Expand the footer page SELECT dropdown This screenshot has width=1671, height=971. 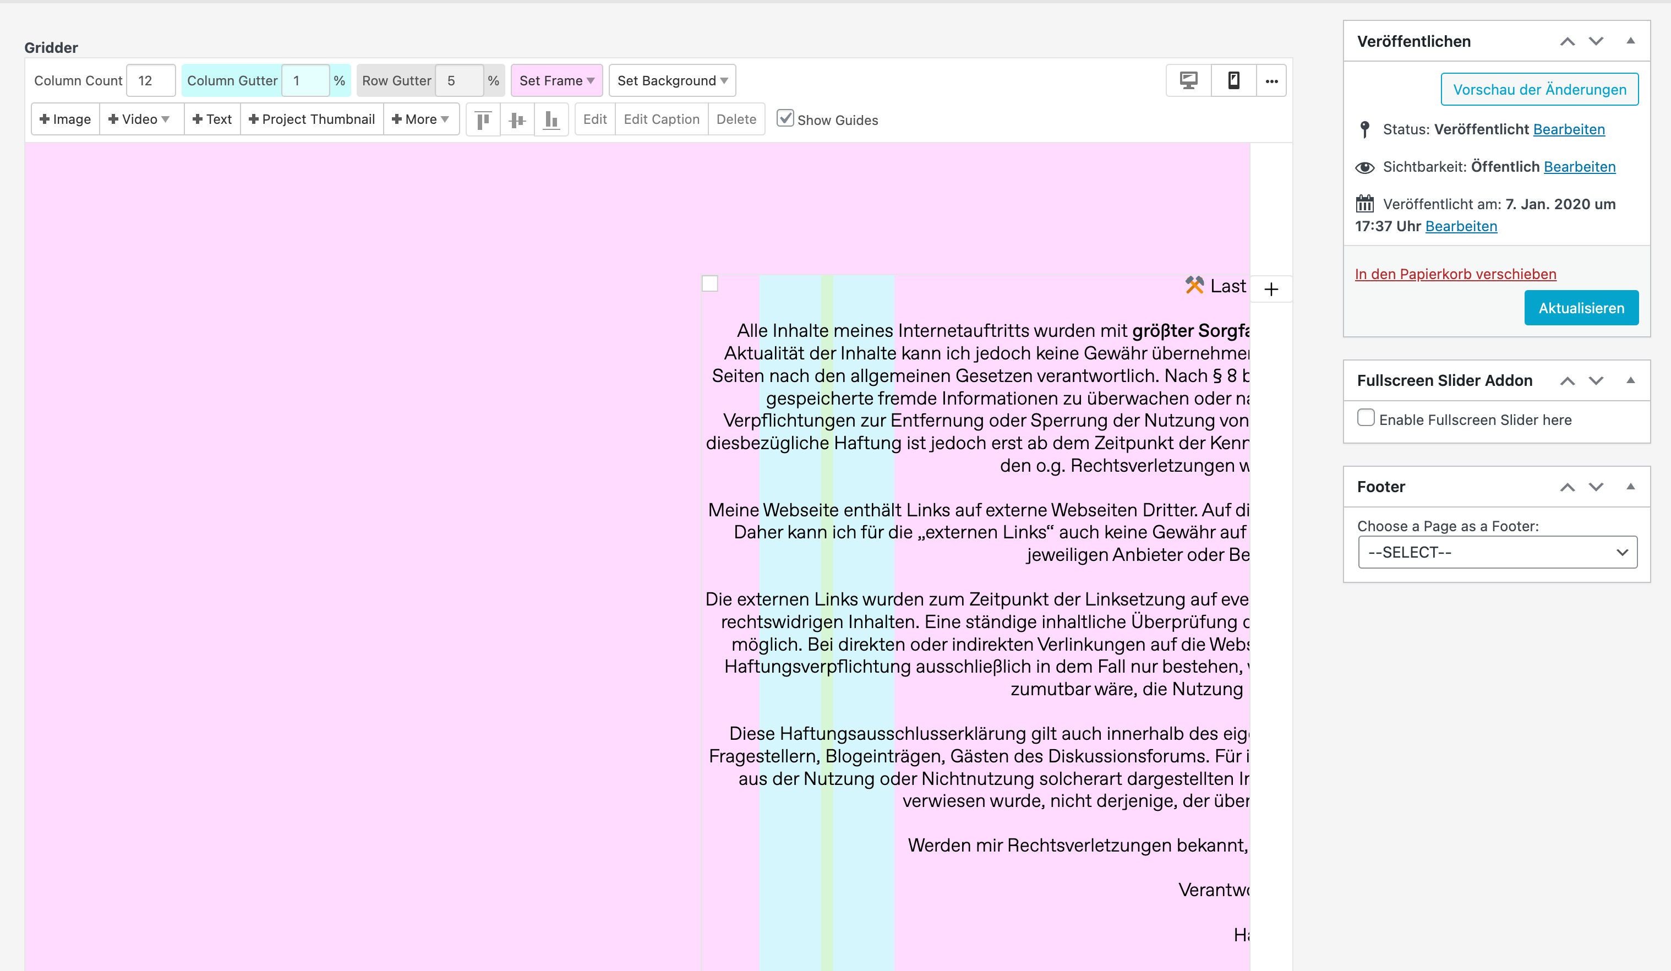point(1497,553)
